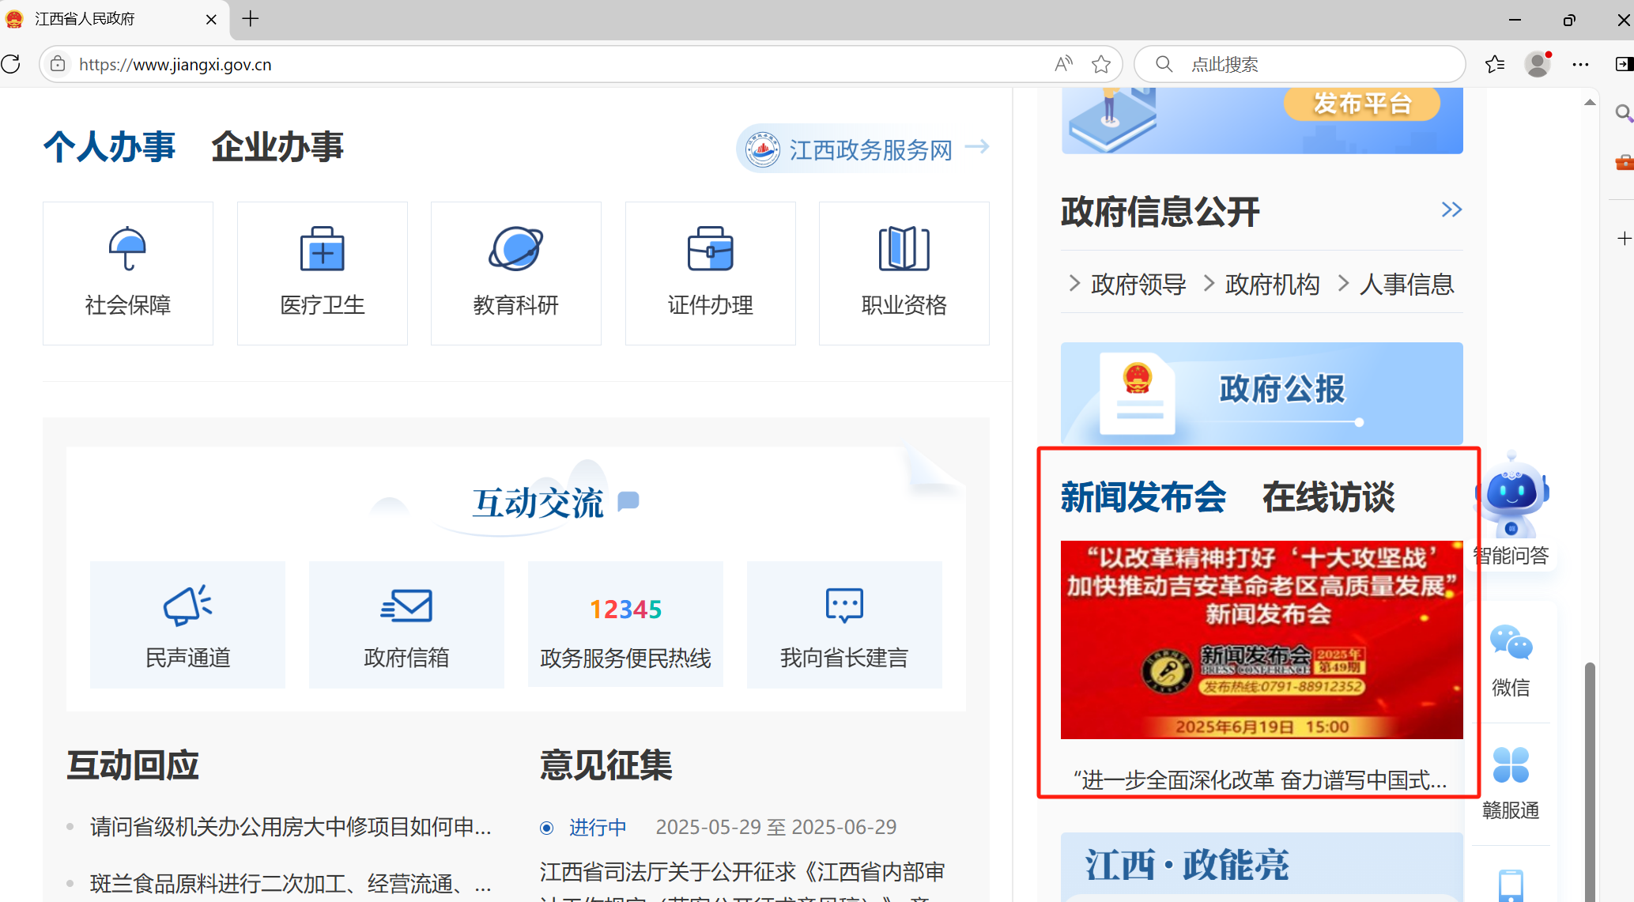Click the 微信 chat bubble icon

click(1511, 643)
